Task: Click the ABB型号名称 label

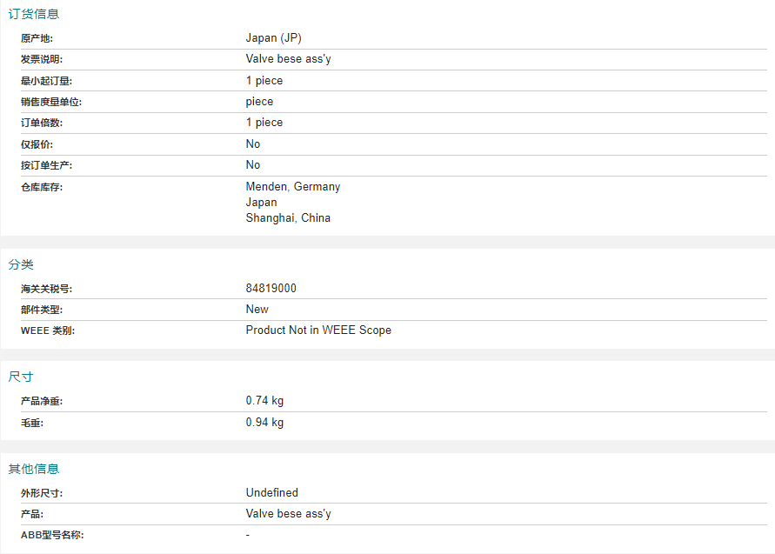Action: (52, 535)
